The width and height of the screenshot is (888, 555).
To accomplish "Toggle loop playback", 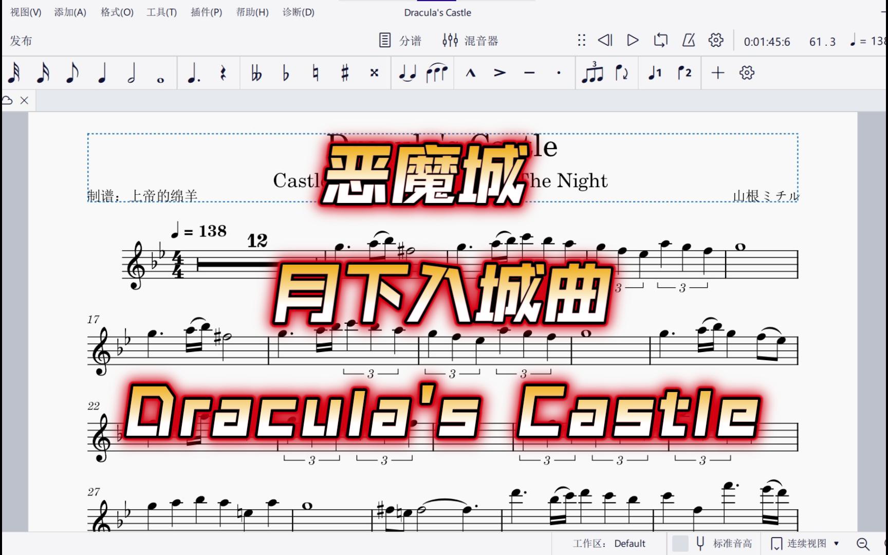I will click(x=660, y=40).
